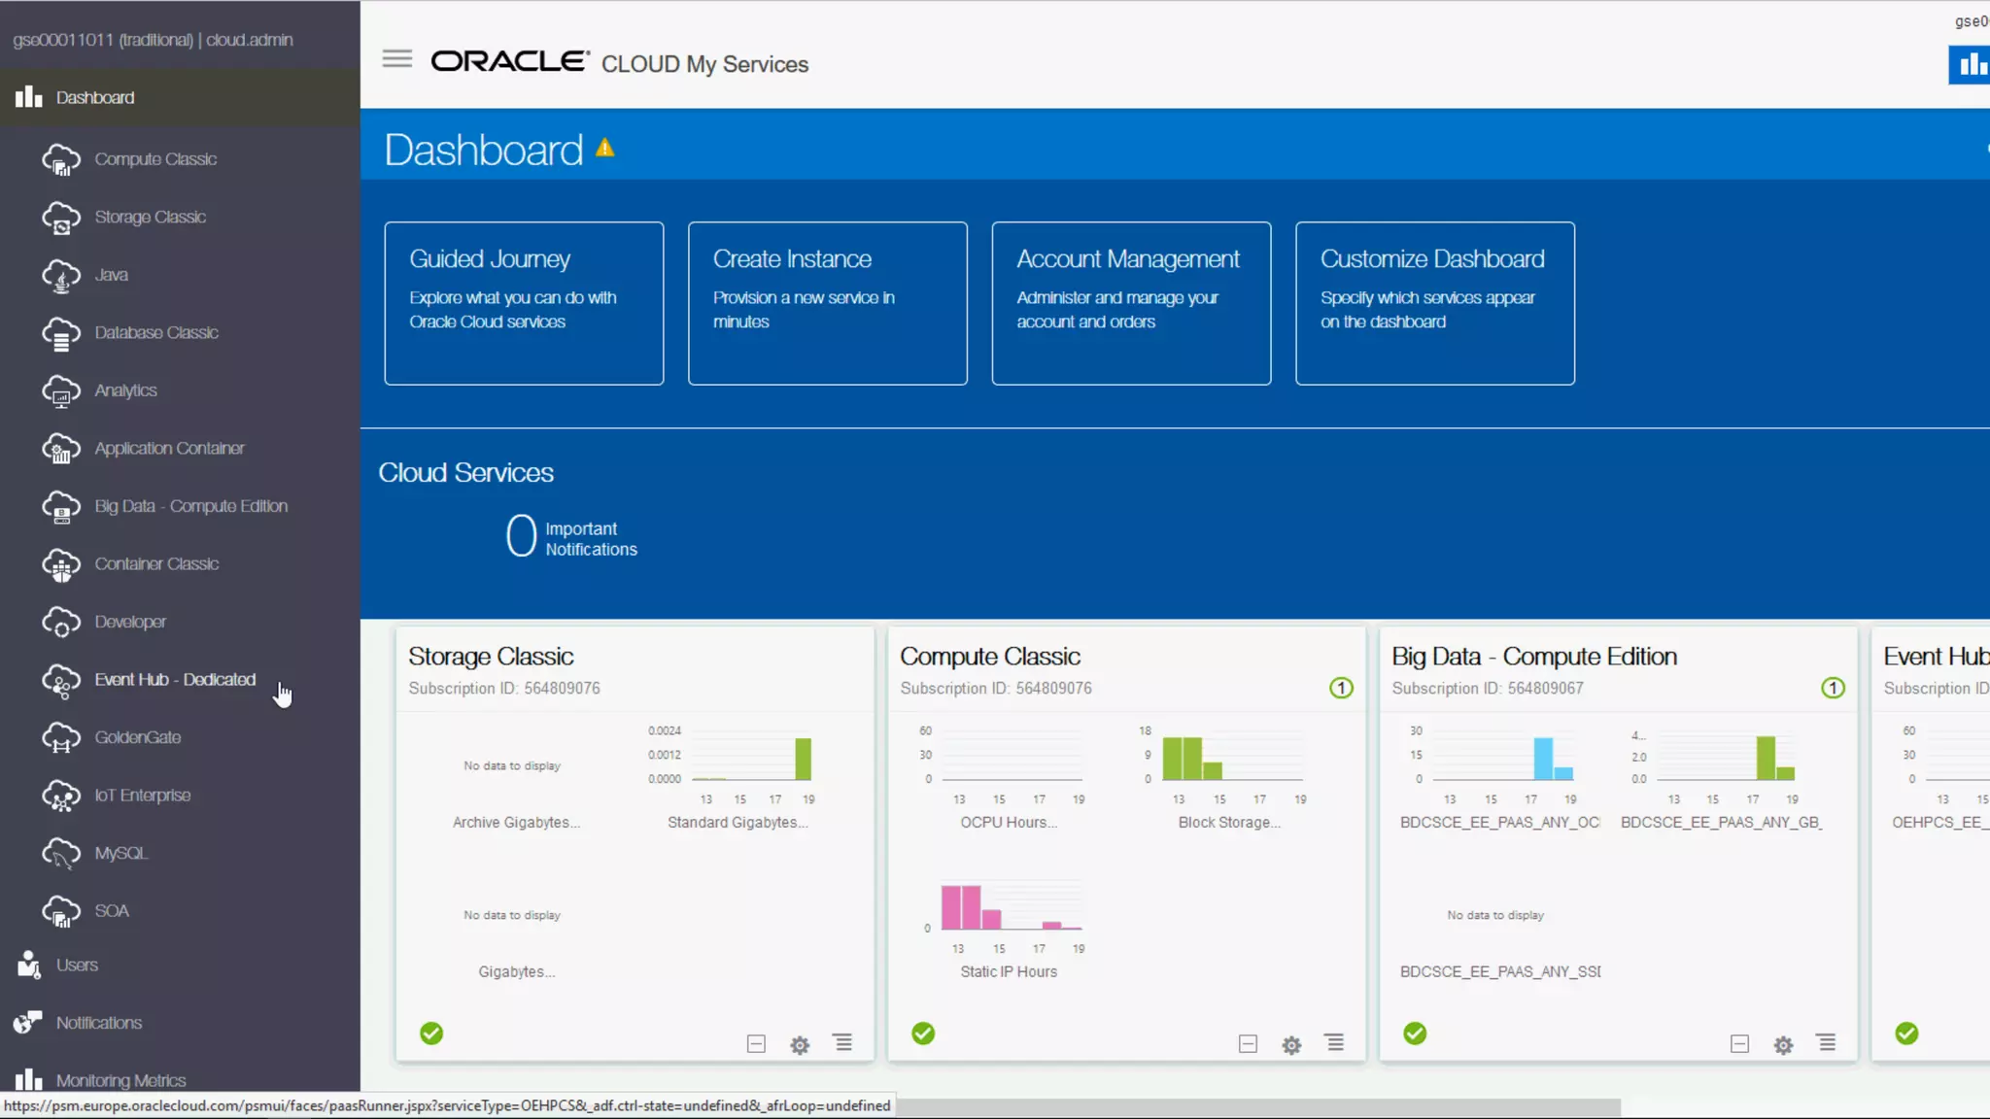Collapse Big Data - Compute Edition tile
This screenshot has height=1119, width=1990.
(x=1739, y=1044)
